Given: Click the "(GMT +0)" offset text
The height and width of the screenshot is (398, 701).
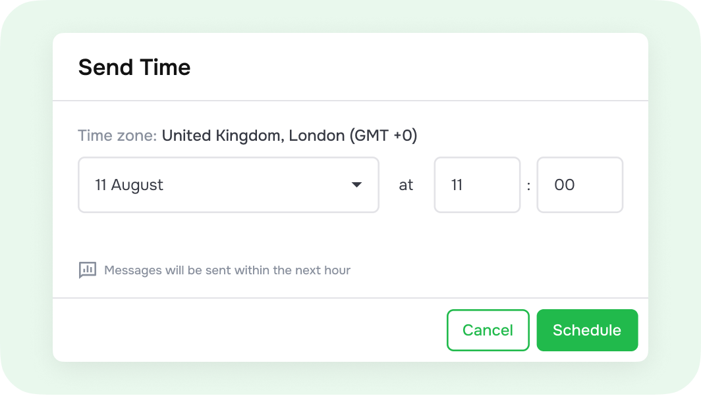Looking at the screenshot, I should (x=383, y=136).
